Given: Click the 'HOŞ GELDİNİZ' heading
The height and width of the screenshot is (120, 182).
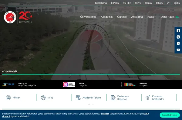Looking at the screenshot, I should (9, 71).
